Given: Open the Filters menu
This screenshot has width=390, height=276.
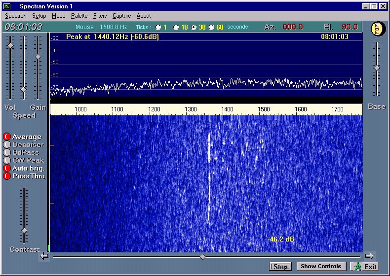Looking at the screenshot, I should (100, 16).
